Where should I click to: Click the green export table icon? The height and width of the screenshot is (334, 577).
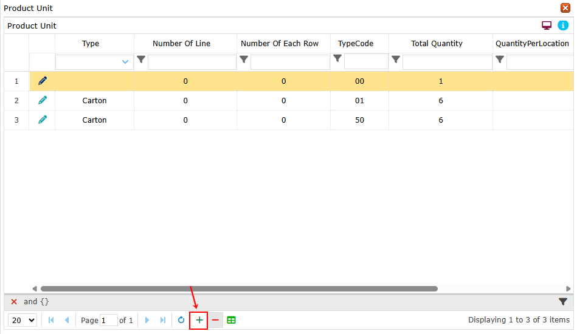[231, 320]
